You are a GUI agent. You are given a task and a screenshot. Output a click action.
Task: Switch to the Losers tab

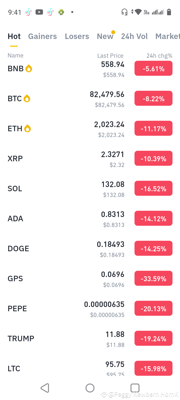coord(77,36)
